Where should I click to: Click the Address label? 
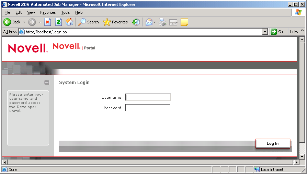pyautogui.click(x=10, y=32)
